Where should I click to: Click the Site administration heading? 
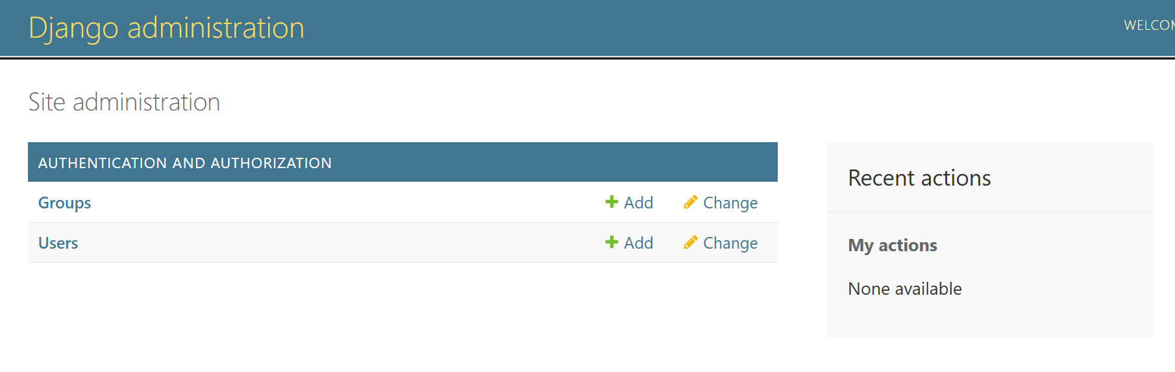[x=125, y=102]
